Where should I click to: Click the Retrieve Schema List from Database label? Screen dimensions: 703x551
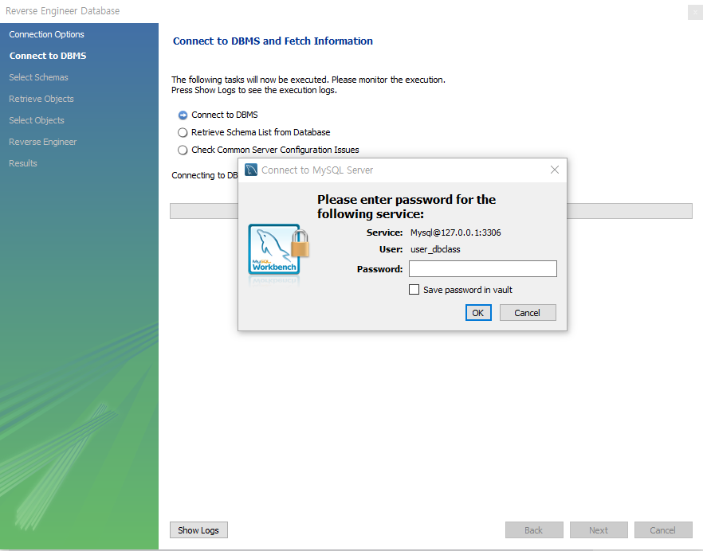261,133
